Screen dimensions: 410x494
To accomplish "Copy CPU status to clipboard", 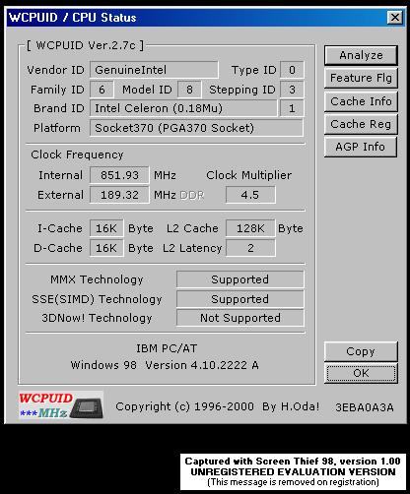I will (361, 351).
